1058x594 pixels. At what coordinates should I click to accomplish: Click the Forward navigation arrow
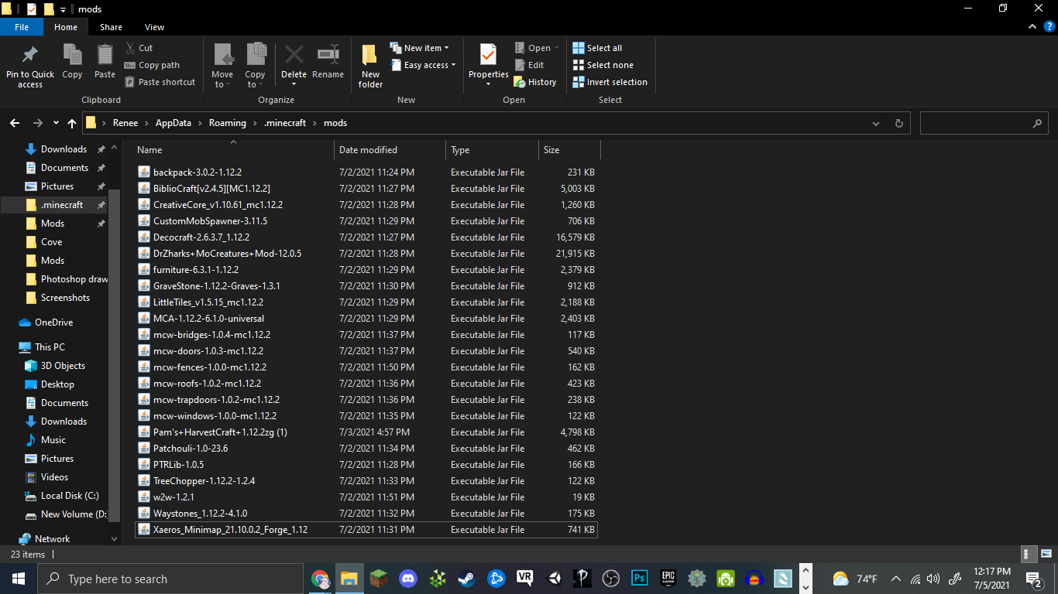[x=37, y=123]
